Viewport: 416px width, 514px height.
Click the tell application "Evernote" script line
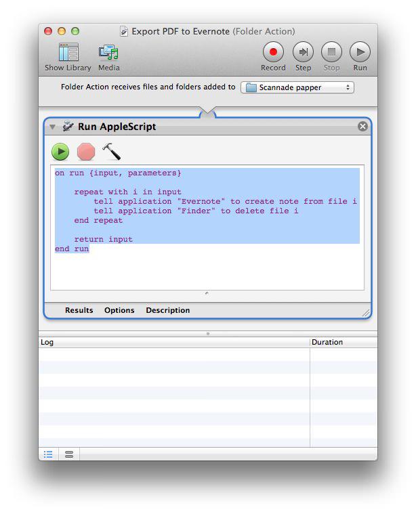tap(226, 201)
